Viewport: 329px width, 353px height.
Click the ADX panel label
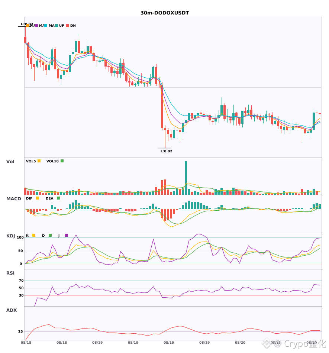(x=12, y=310)
